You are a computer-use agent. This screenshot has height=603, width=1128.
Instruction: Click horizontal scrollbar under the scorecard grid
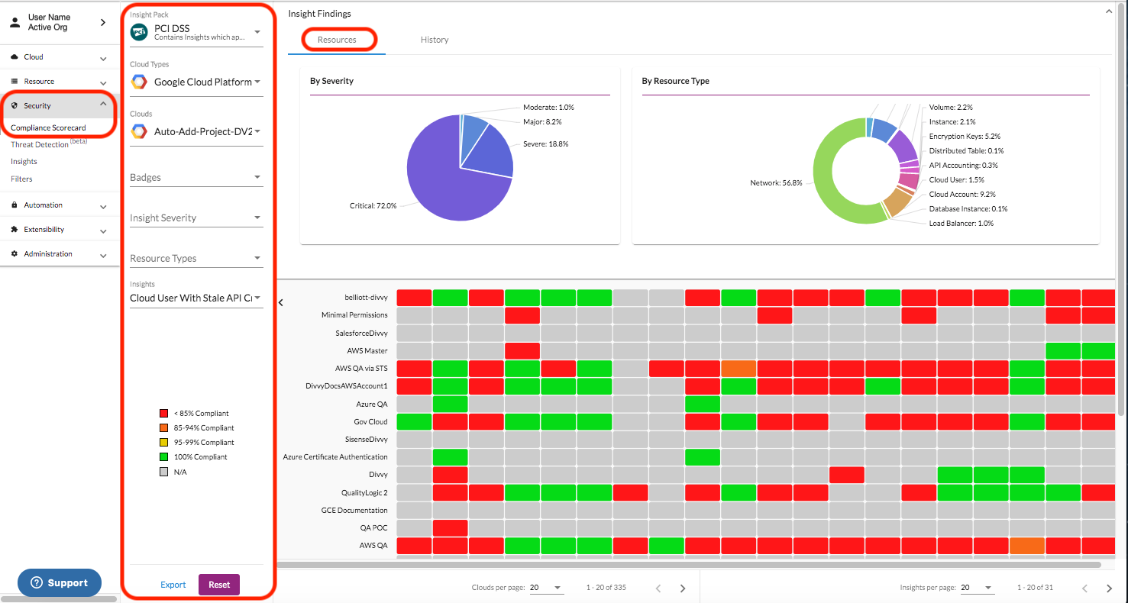pos(689,566)
